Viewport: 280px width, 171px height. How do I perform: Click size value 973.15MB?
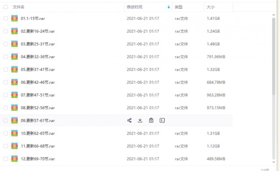click(216, 108)
